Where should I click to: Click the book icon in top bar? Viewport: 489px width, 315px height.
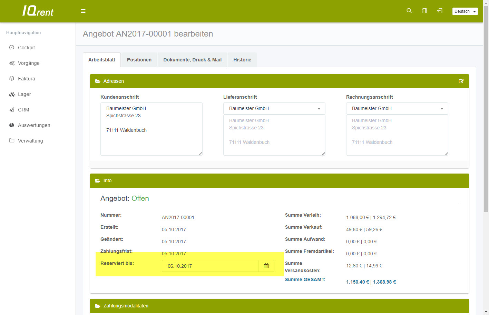coord(424,11)
